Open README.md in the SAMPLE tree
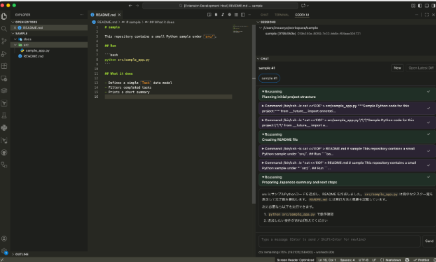This screenshot has height=262, width=436. coord(49,56)
